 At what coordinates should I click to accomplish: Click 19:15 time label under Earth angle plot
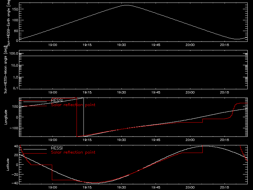(x=87, y=45)
